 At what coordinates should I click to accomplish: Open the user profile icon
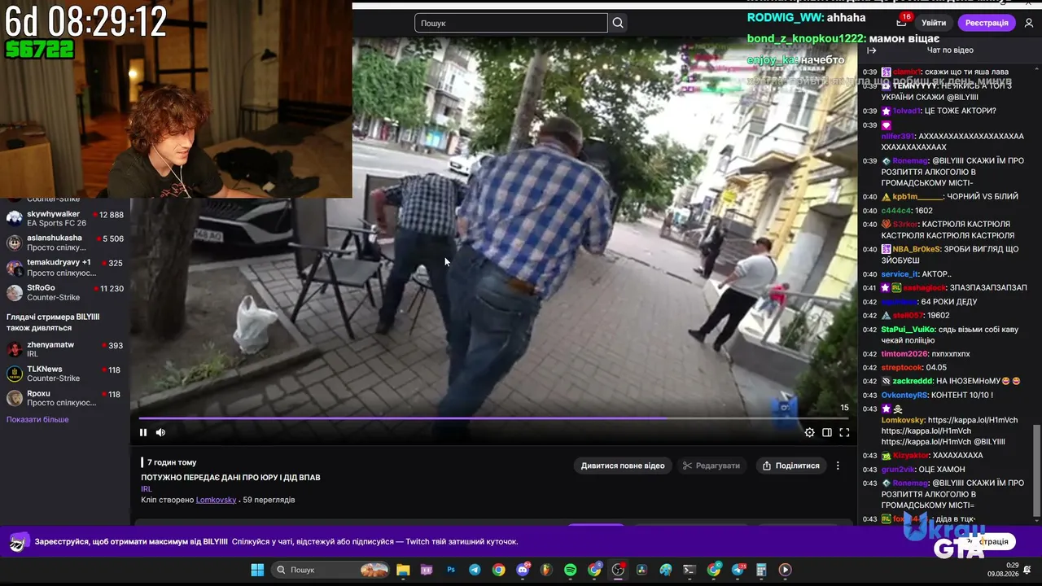point(1029,23)
